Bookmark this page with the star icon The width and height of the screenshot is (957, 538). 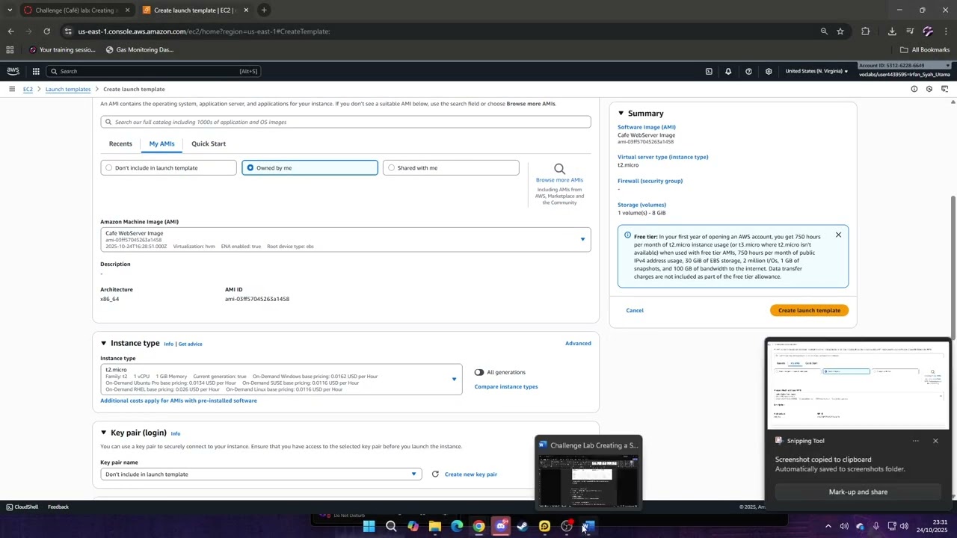pos(840,31)
